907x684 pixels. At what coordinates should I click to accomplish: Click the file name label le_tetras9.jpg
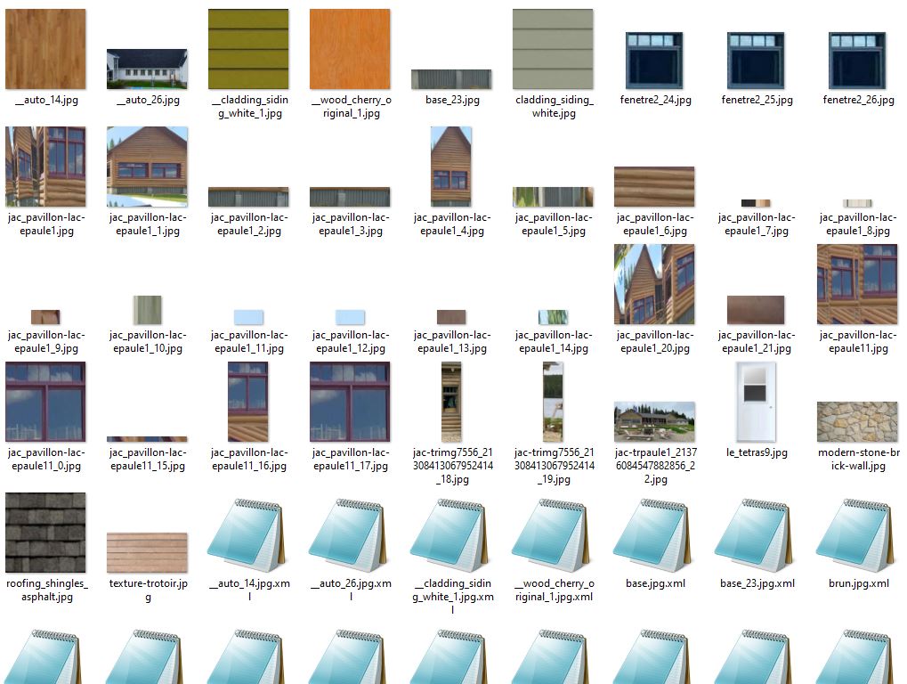click(757, 452)
